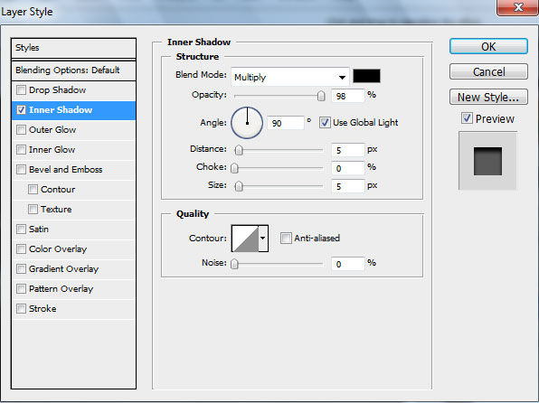
Task: Open the Styles section
Action: (73, 48)
